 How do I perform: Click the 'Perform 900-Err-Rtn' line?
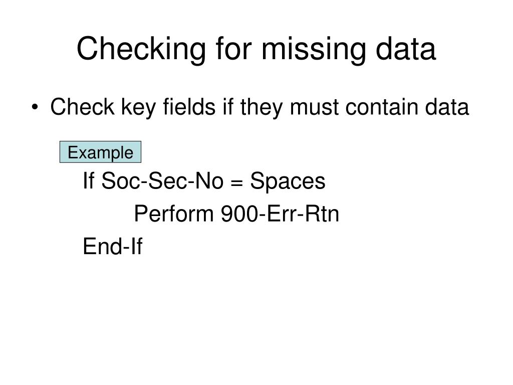click(236, 214)
